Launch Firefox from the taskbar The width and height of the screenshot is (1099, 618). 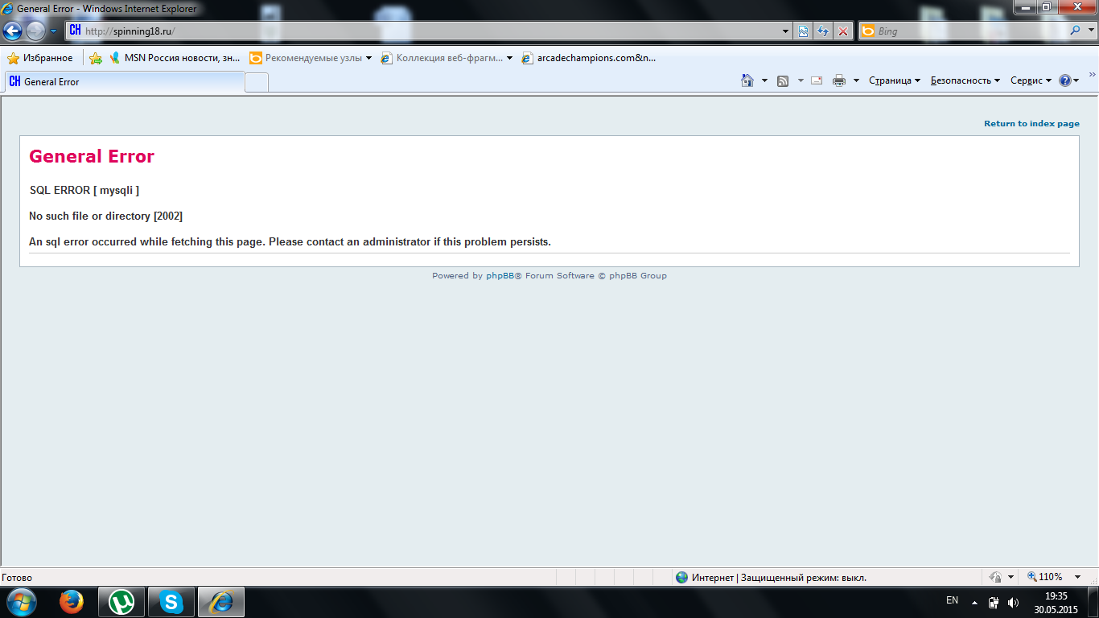[x=72, y=602]
